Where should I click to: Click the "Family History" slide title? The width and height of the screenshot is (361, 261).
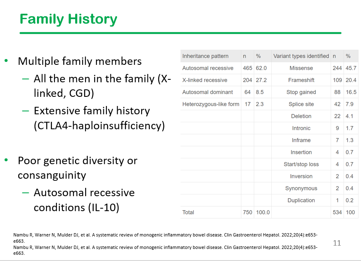(69, 19)
